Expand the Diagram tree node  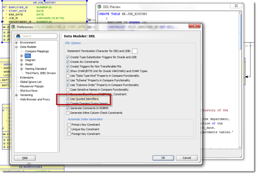[x=21, y=60]
